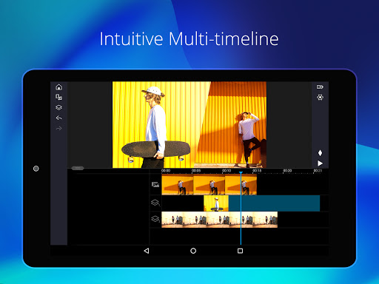Select overlay track 1 layer icon
Viewport: 379px width, 284px height.
tap(155, 203)
